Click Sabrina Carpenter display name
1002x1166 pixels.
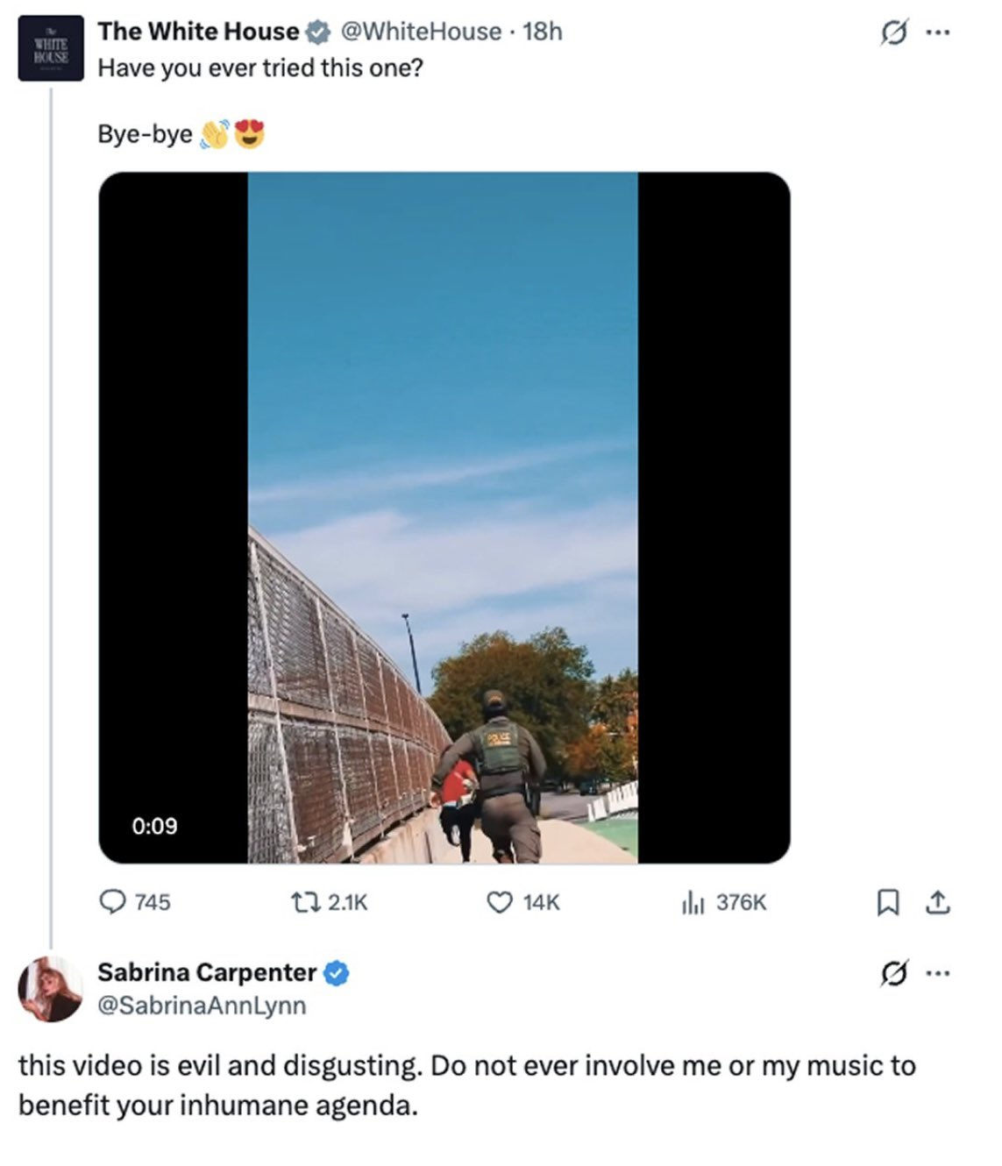click(207, 972)
